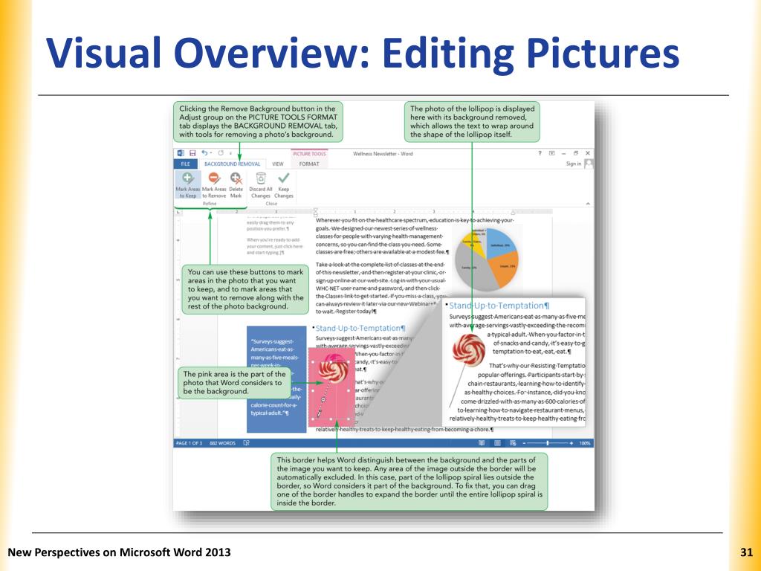Click Discard All Changes trash icon
The width and height of the screenshot is (761, 571).
tap(261, 178)
